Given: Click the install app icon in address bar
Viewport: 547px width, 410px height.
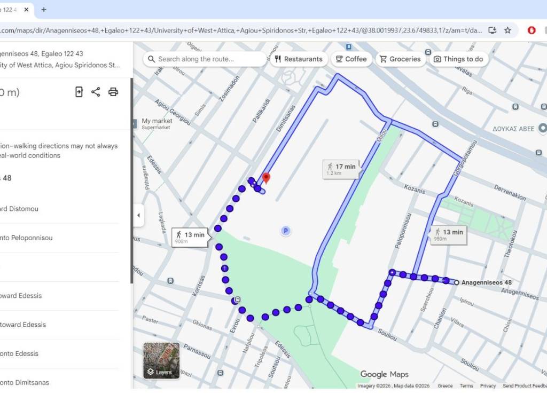Looking at the screenshot, I should (x=492, y=30).
